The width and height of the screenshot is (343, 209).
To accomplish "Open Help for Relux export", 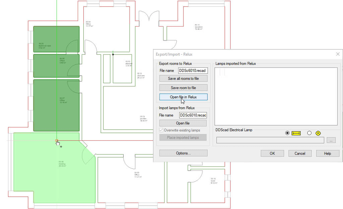I will (328, 153).
